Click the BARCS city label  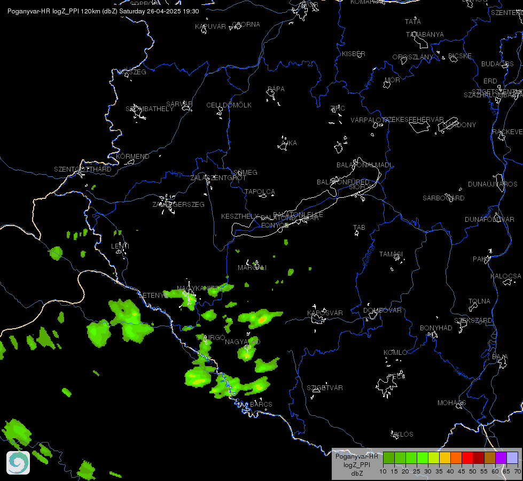[261, 404]
